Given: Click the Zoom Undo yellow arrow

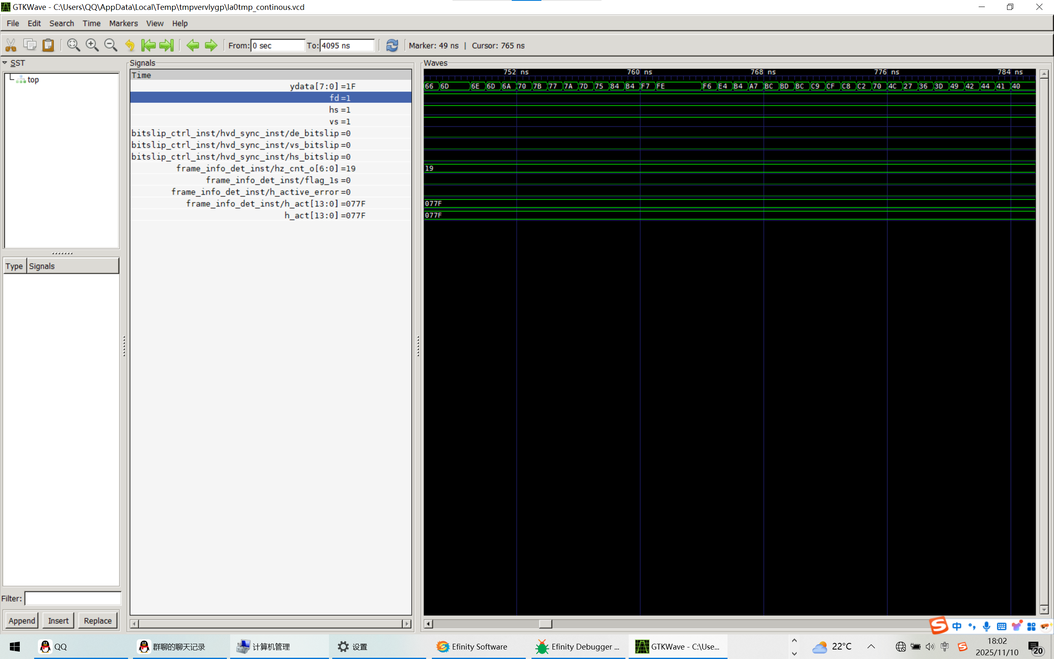Looking at the screenshot, I should coord(129,45).
